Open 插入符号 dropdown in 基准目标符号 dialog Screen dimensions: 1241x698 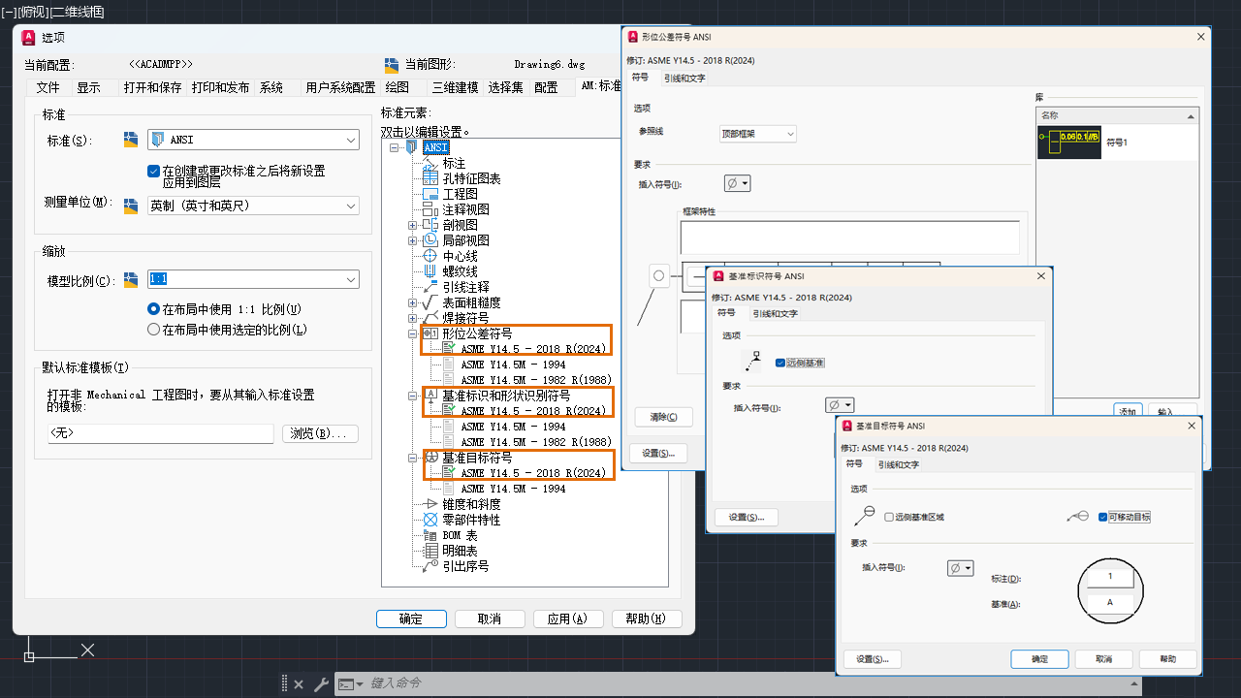[961, 568]
